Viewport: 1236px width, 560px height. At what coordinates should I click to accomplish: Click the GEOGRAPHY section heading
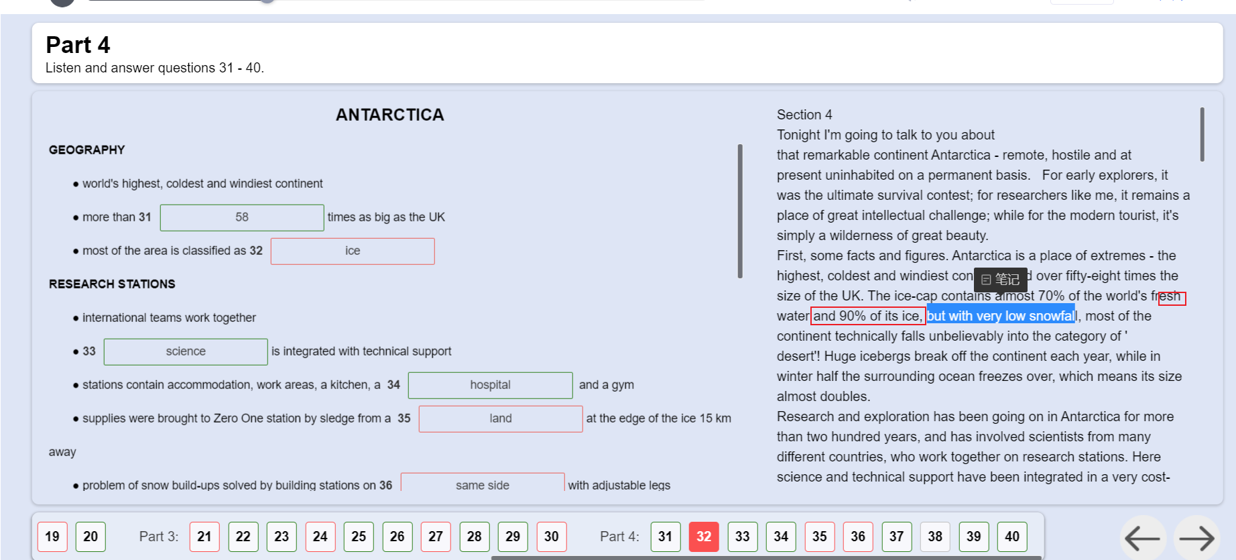pos(87,150)
